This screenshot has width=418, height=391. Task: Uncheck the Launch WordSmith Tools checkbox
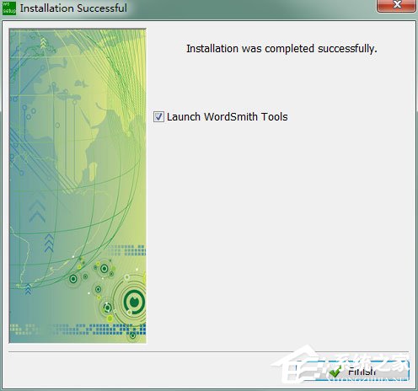coord(158,116)
